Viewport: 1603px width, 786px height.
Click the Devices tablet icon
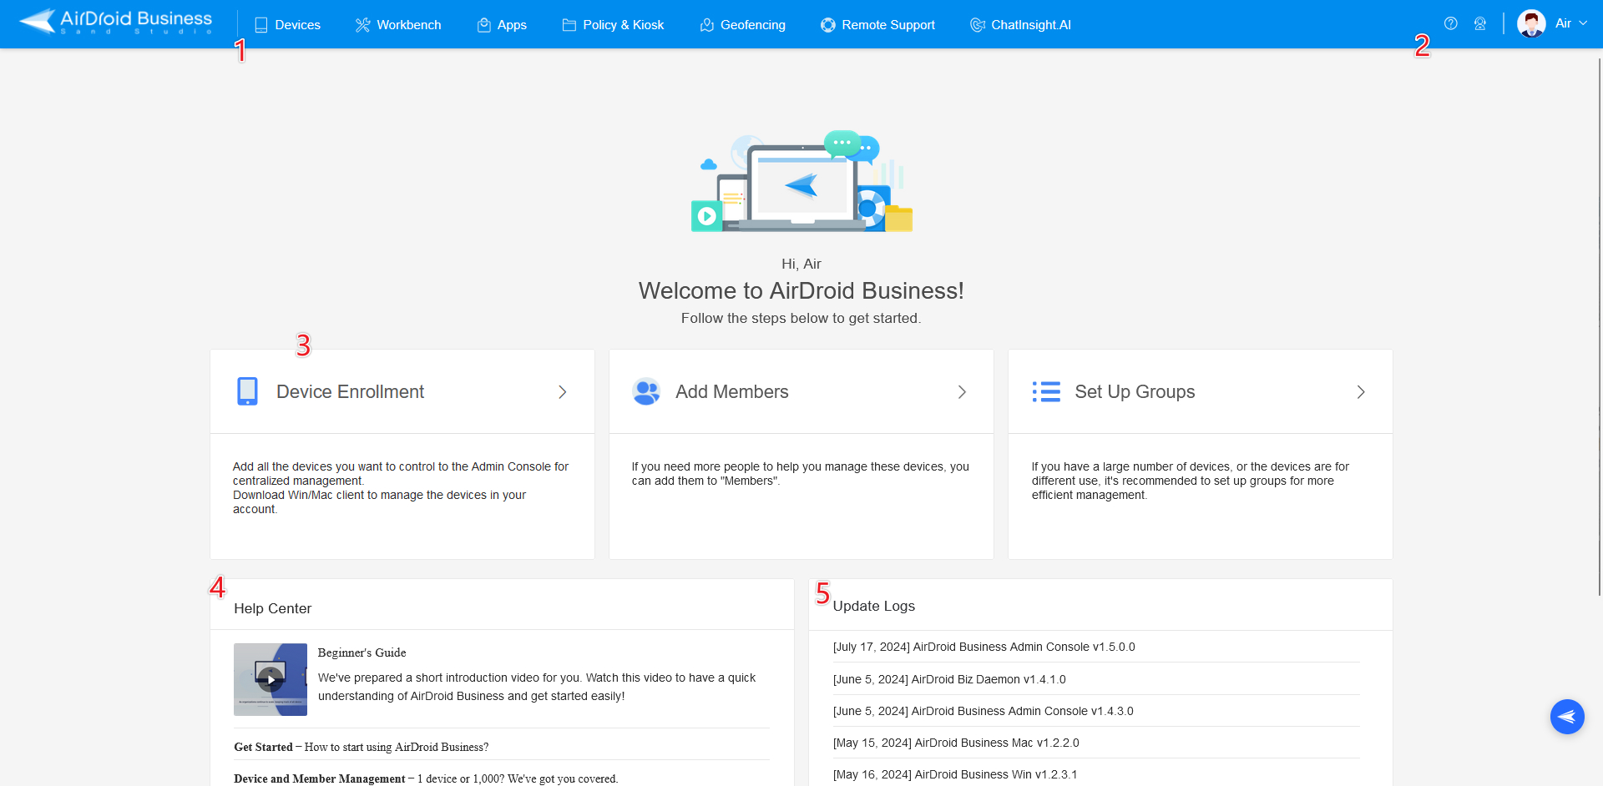[x=261, y=25]
